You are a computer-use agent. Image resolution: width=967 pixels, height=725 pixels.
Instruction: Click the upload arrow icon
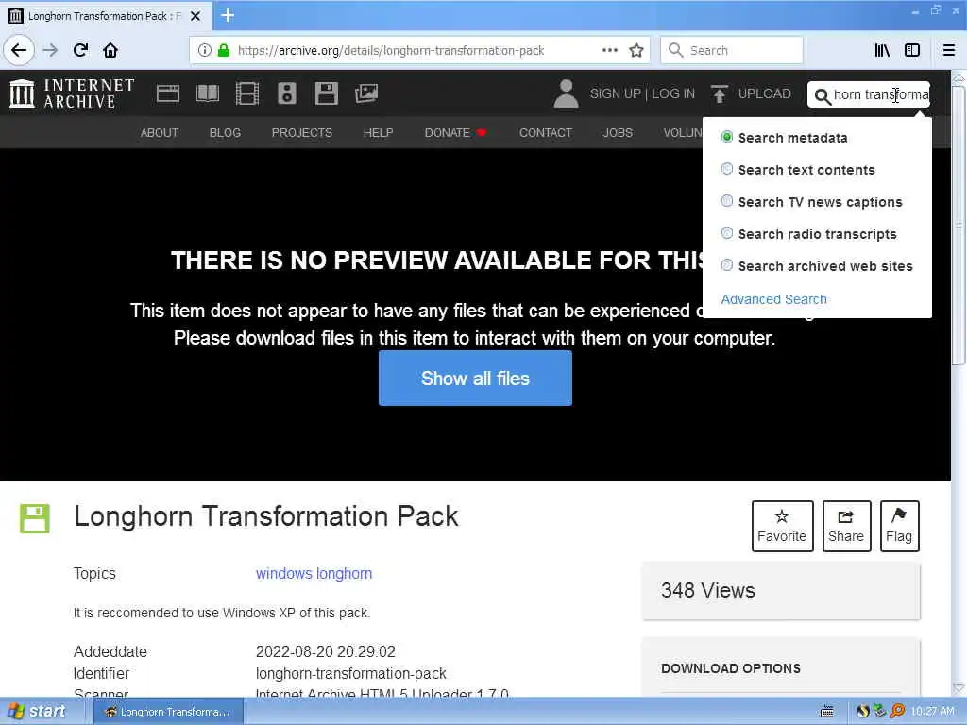(719, 93)
